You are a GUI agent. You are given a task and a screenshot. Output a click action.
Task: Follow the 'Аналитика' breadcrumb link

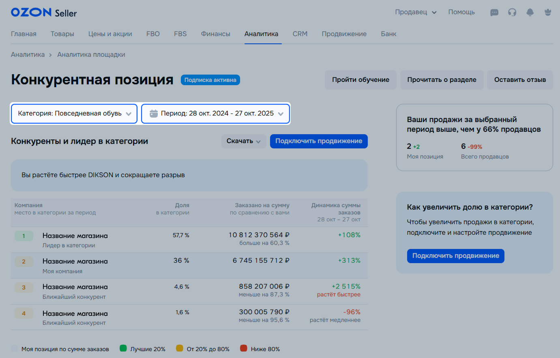pos(28,55)
